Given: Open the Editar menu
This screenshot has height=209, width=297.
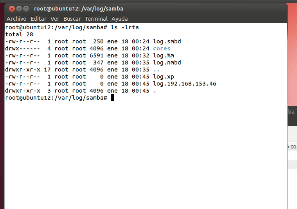Looking at the screenshot, I should click(x=38, y=19).
